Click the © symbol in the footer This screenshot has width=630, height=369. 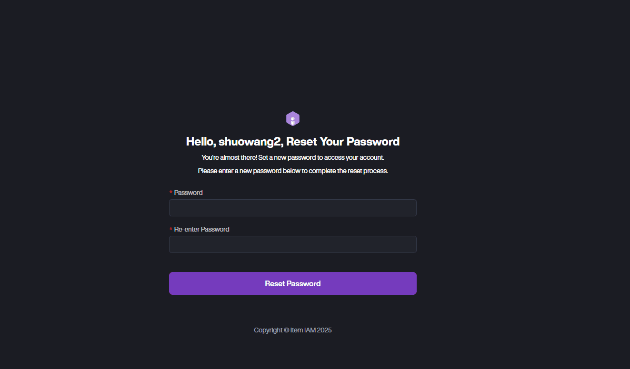pos(286,330)
